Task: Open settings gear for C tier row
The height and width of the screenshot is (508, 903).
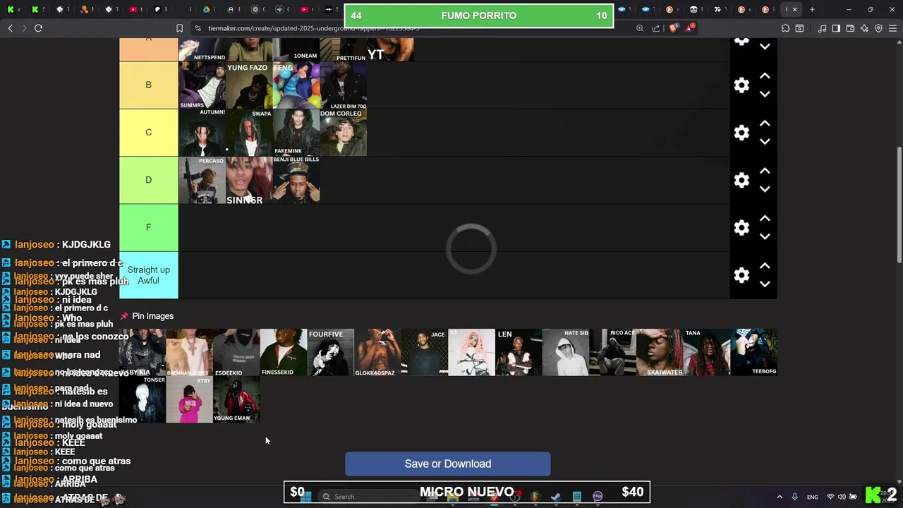Action: point(741,133)
